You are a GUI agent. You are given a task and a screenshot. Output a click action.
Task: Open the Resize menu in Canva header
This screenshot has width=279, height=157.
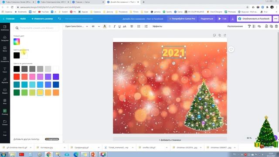42,19
